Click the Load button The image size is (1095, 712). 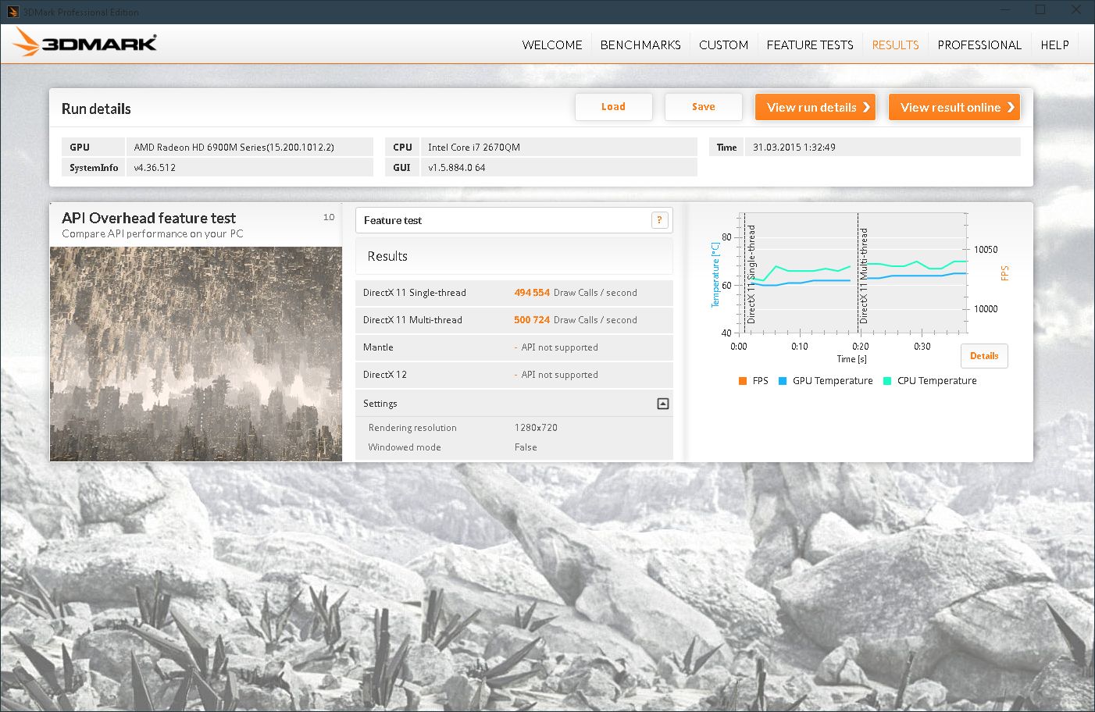point(613,107)
